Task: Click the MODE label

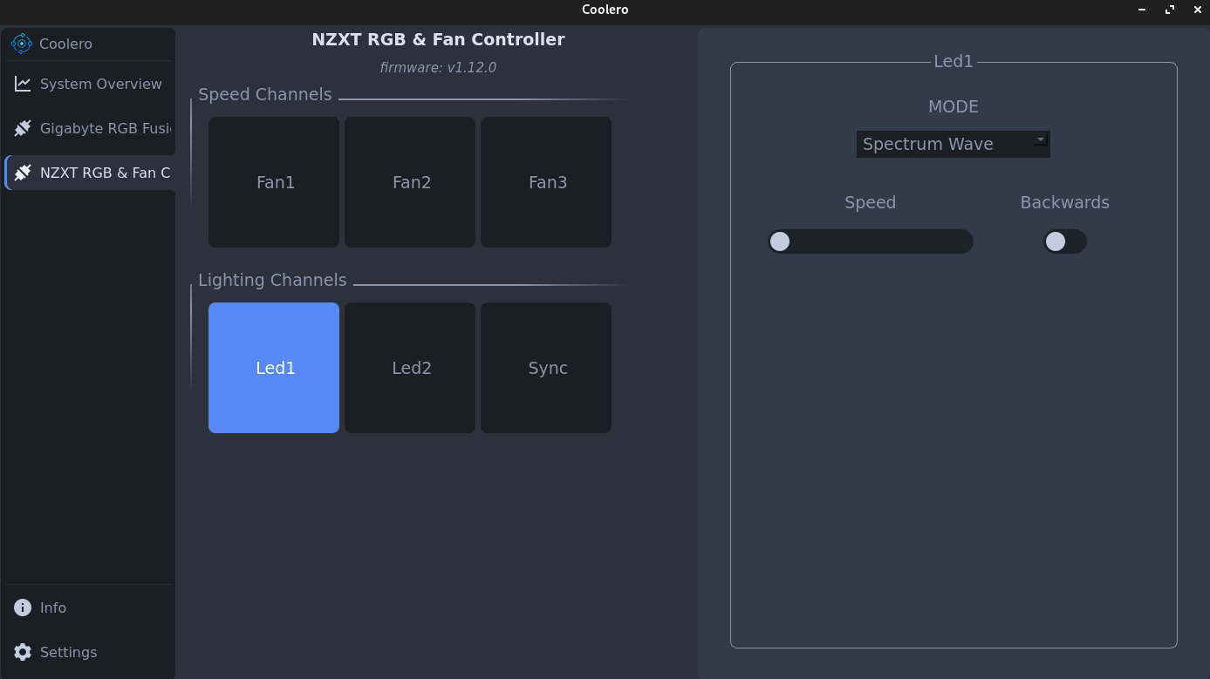Action: tap(954, 106)
